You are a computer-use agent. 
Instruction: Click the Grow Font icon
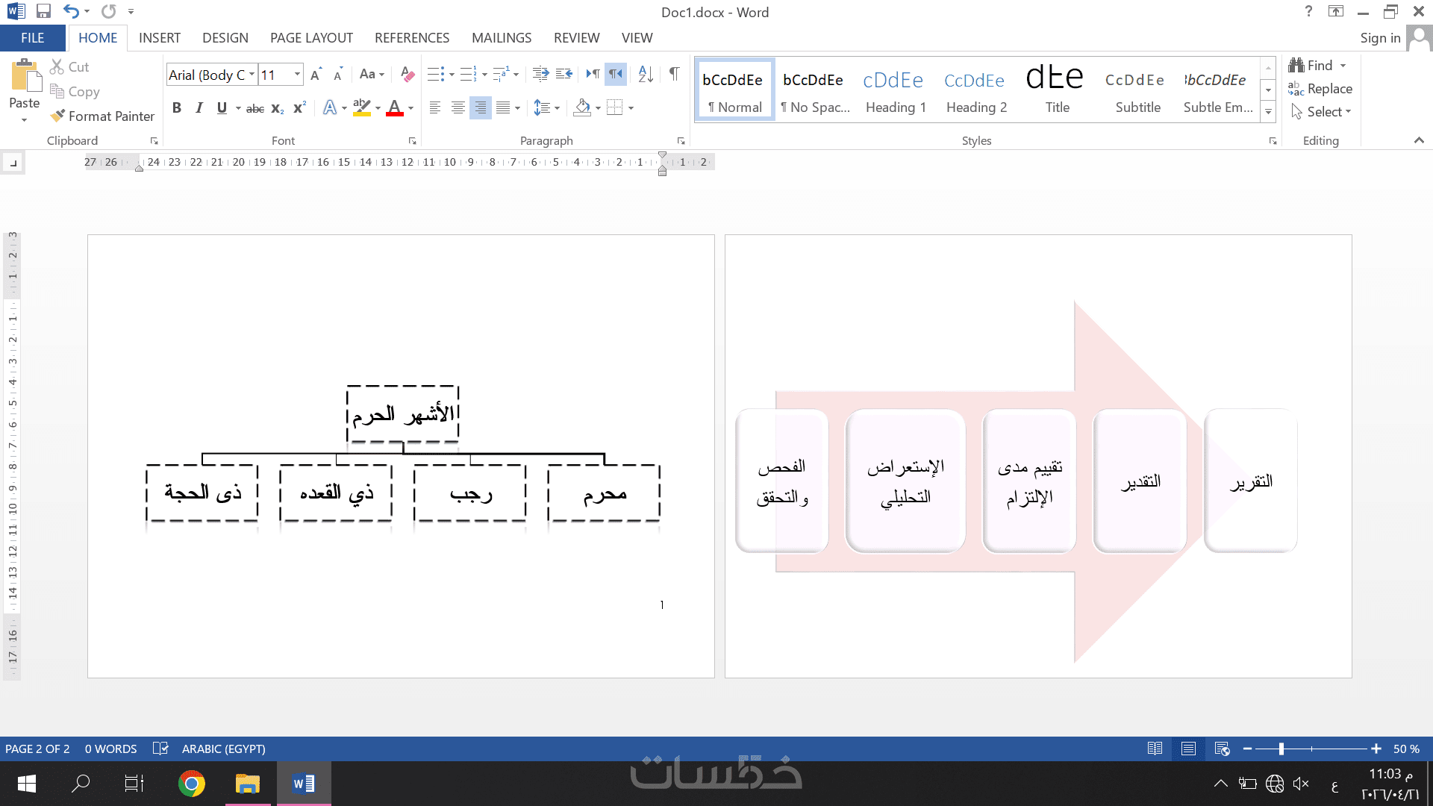click(316, 74)
